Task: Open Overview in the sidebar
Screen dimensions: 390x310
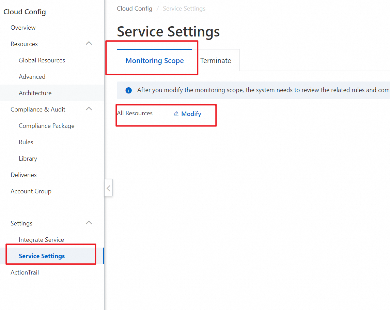Action: (23, 28)
